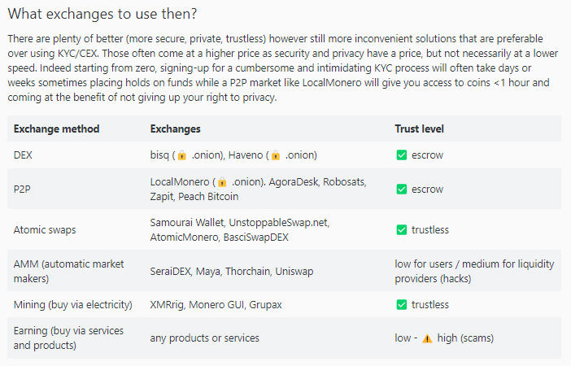Click the AgoraDesk exchange name
Image resolution: width=571 pixels, height=366 pixels.
(x=293, y=181)
